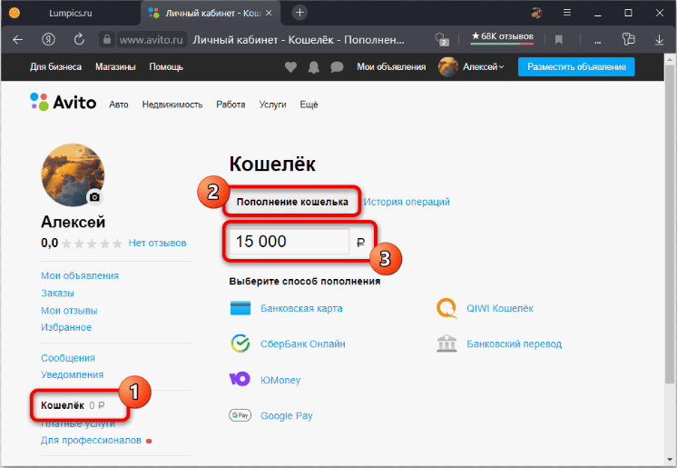The width and height of the screenshot is (677, 468).
Task: Open the browser hamburger menu
Action: point(567,13)
